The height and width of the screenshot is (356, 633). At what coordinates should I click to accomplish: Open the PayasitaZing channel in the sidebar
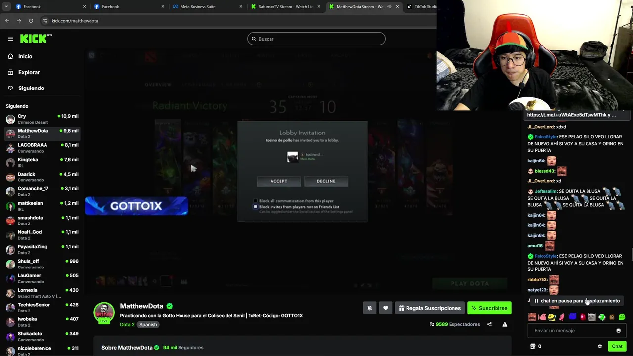[x=42, y=250]
